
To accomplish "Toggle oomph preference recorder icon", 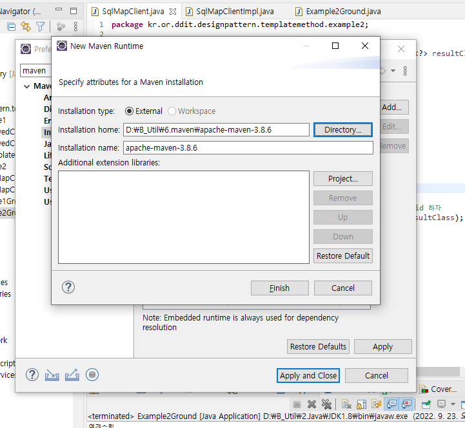I will pos(92,375).
